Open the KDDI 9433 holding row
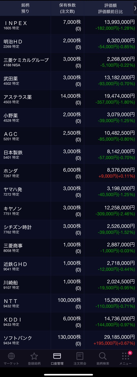The height and width of the screenshot is (377, 137). point(68,322)
